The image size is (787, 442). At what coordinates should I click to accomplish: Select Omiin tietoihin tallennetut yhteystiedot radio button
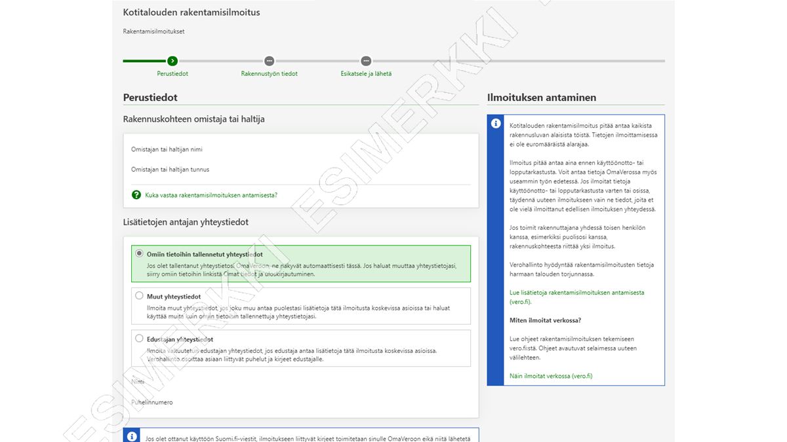coord(139,253)
